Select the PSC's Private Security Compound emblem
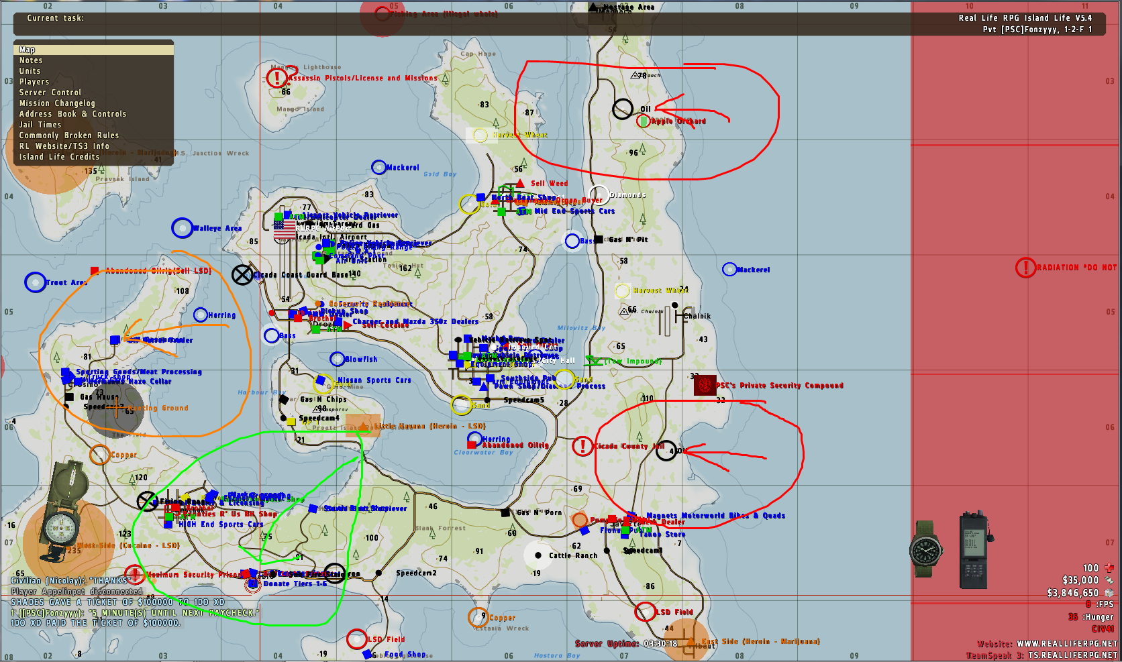The height and width of the screenshot is (662, 1122). click(x=705, y=386)
